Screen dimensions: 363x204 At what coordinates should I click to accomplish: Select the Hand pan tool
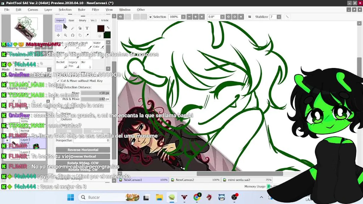(x=80, y=35)
